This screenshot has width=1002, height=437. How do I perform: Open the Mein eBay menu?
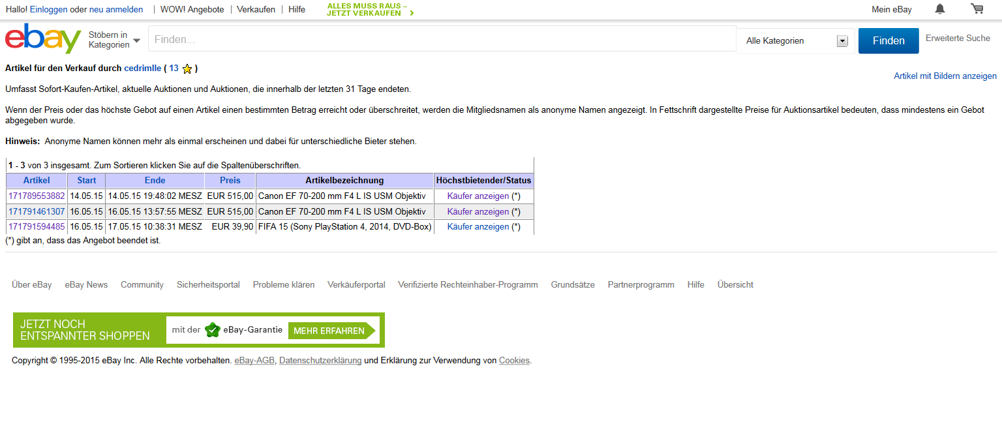click(891, 10)
